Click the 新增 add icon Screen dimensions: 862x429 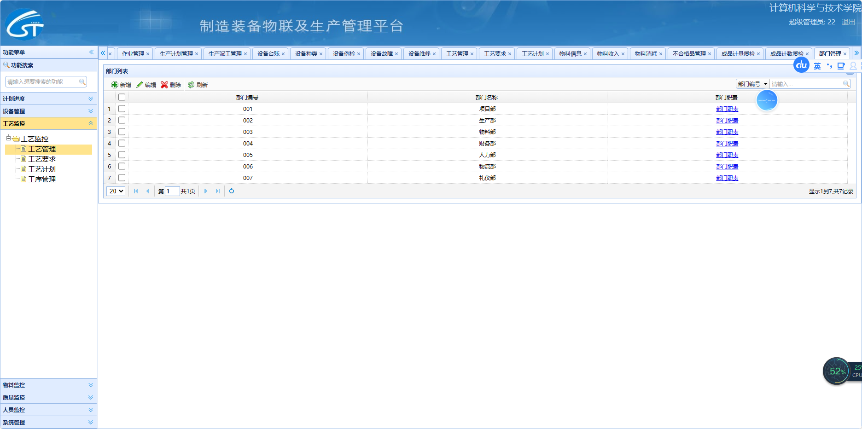pyautogui.click(x=115, y=85)
